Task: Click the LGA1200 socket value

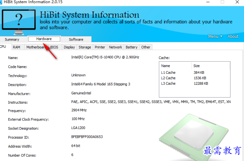Action: point(78,128)
